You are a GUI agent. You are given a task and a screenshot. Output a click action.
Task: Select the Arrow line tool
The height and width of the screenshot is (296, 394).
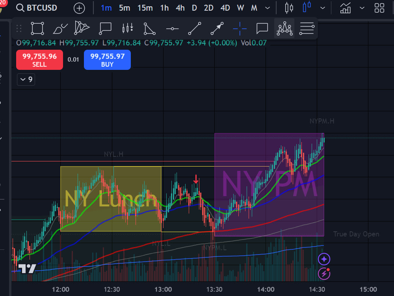[x=217, y=28]
